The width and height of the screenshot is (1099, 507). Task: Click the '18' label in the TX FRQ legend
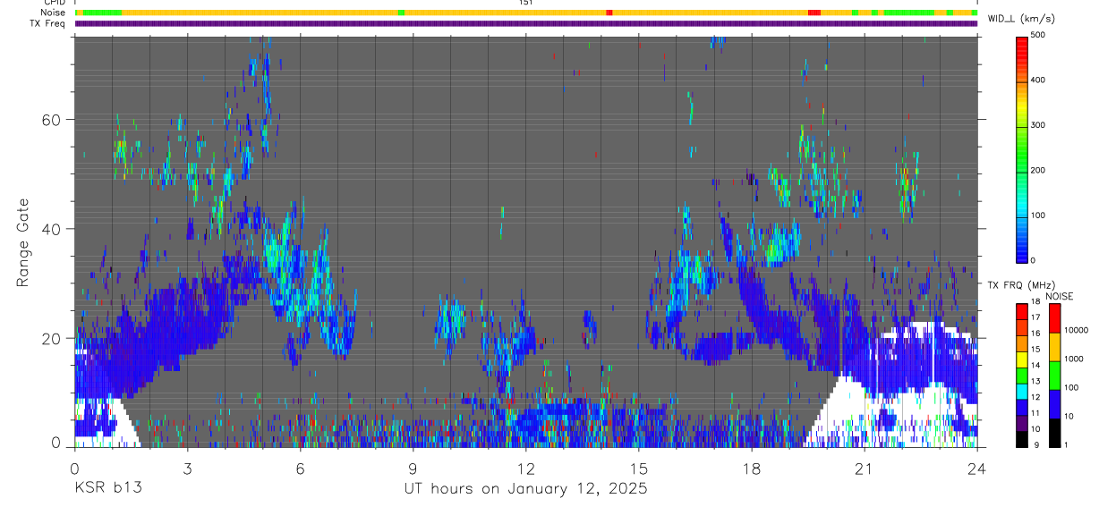1035,303
